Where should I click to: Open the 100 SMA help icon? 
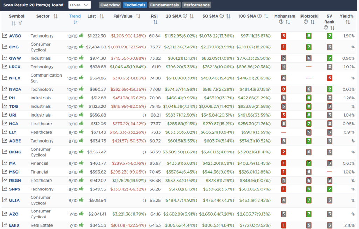259,16
